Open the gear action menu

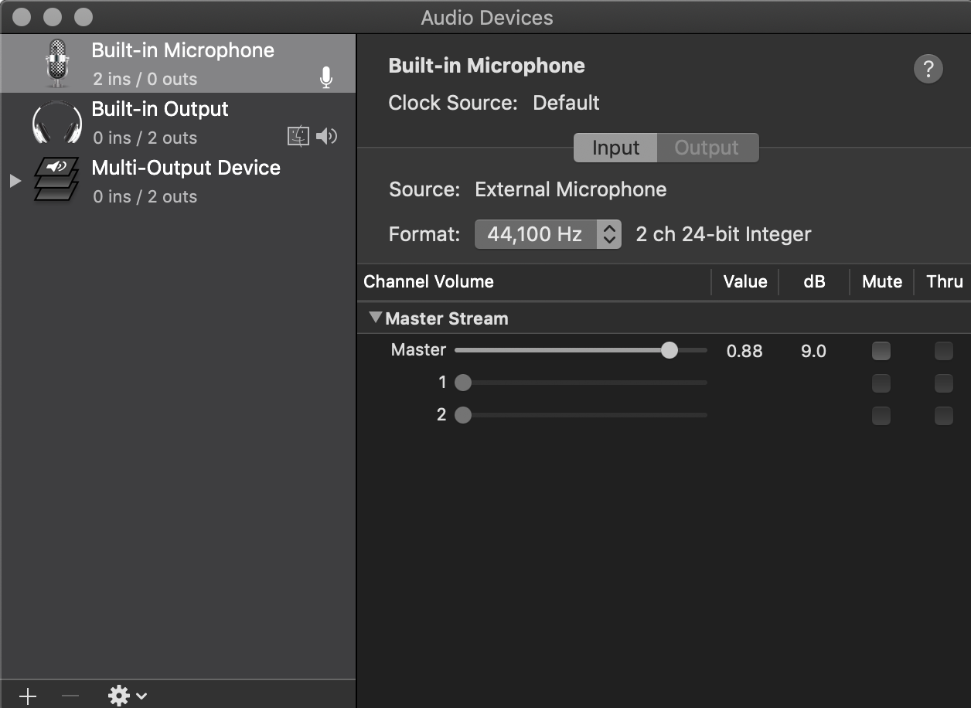(x=127, y=696)
